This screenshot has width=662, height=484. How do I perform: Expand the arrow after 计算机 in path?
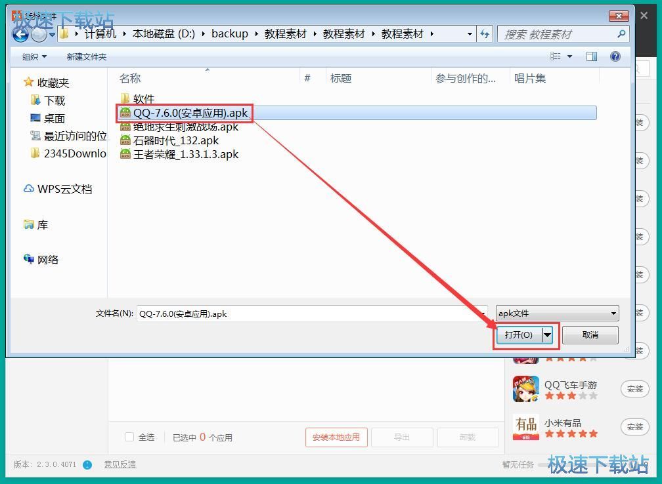[x=125, y=33]
